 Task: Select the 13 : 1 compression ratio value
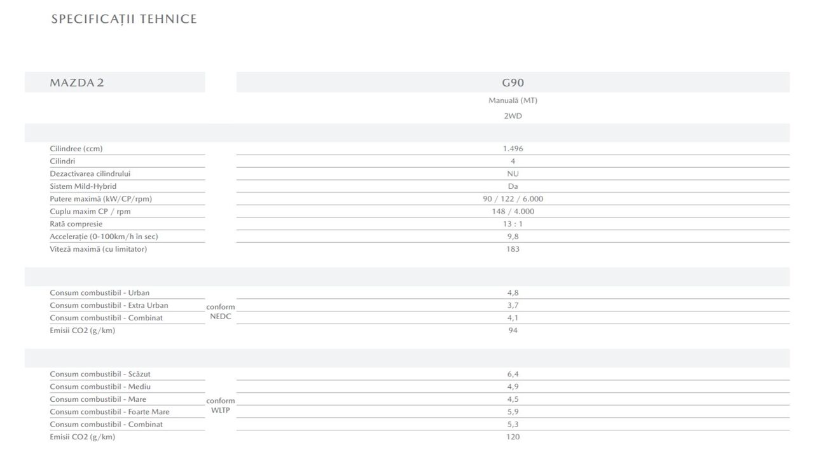click(513, 224)
